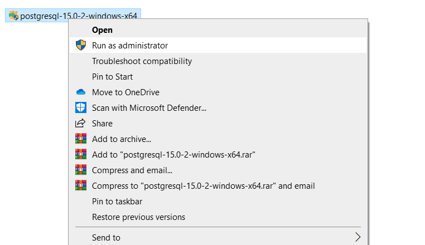Image resolution: width=425 pixels, height=245 pixels.
Task: Choose Open from the context menu
Action: (218, 30)
